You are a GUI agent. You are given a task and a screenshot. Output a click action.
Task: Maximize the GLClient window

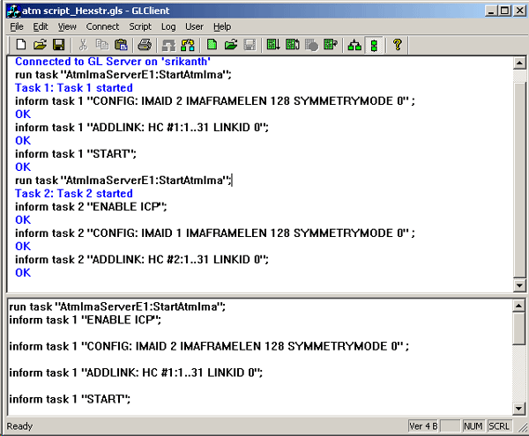[x=504, y=11]
